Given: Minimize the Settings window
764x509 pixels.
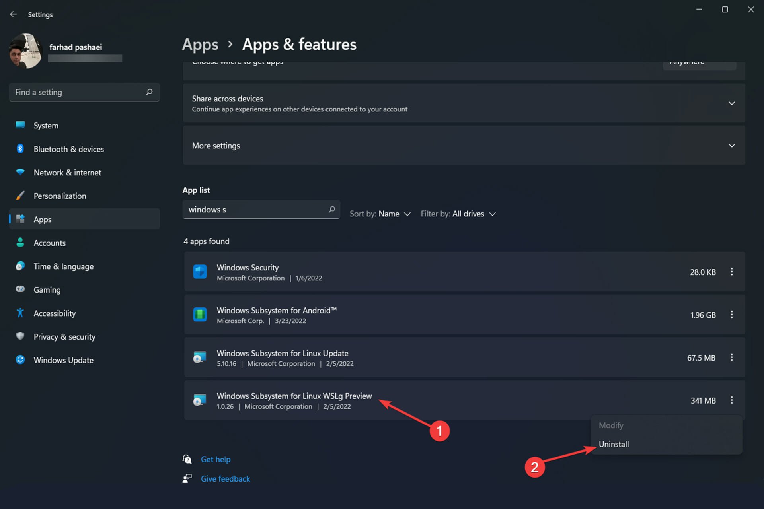Looking at the screenshot, I should tap(699, 9).
